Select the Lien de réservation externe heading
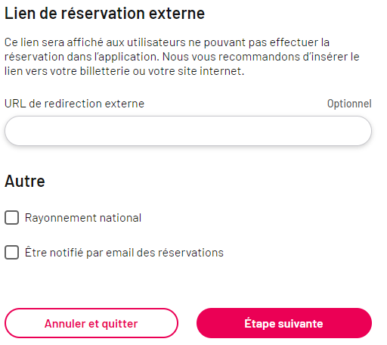387x345 pixels. coord(104,13)
